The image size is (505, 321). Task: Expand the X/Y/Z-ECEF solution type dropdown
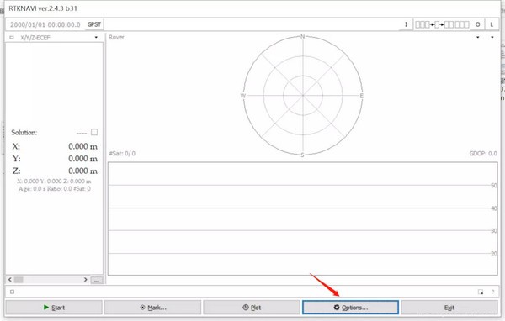click(96, 37)
